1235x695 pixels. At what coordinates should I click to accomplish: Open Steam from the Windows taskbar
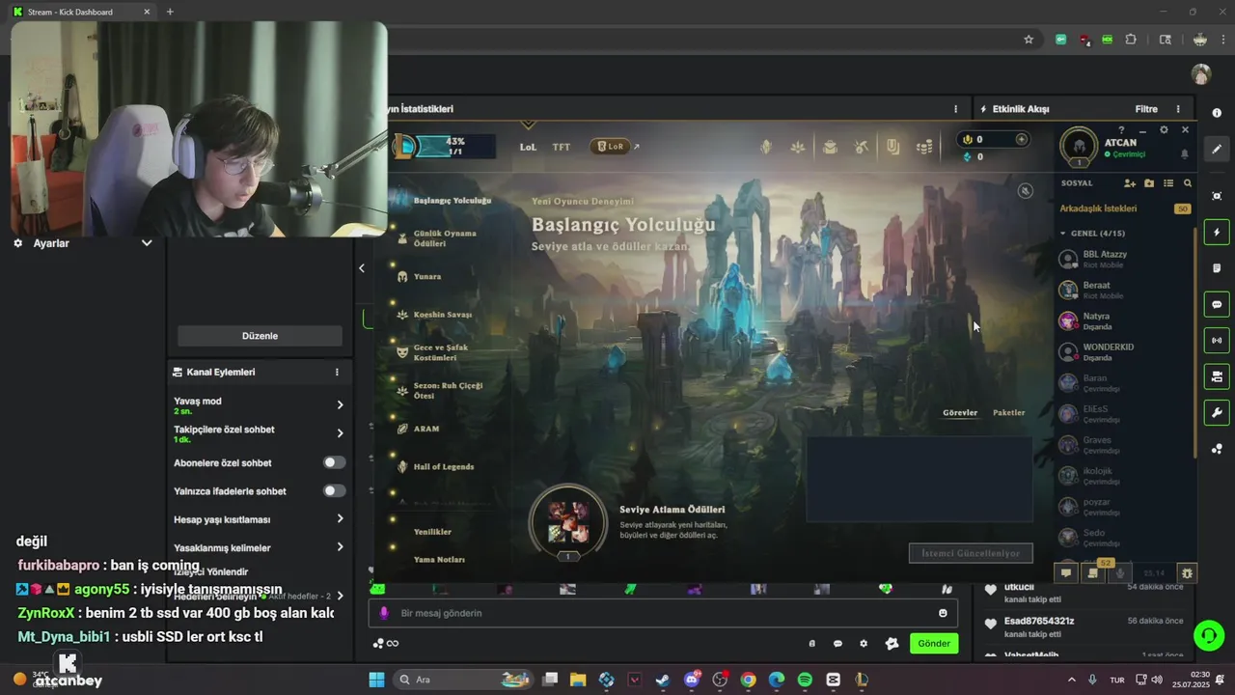tap(663, 680)
